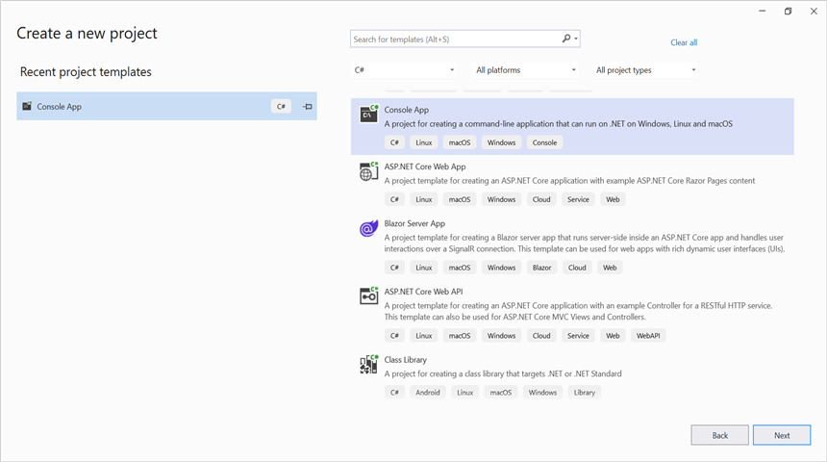
Task: Click the Console App template icon in list
Action: pos(368,115)
